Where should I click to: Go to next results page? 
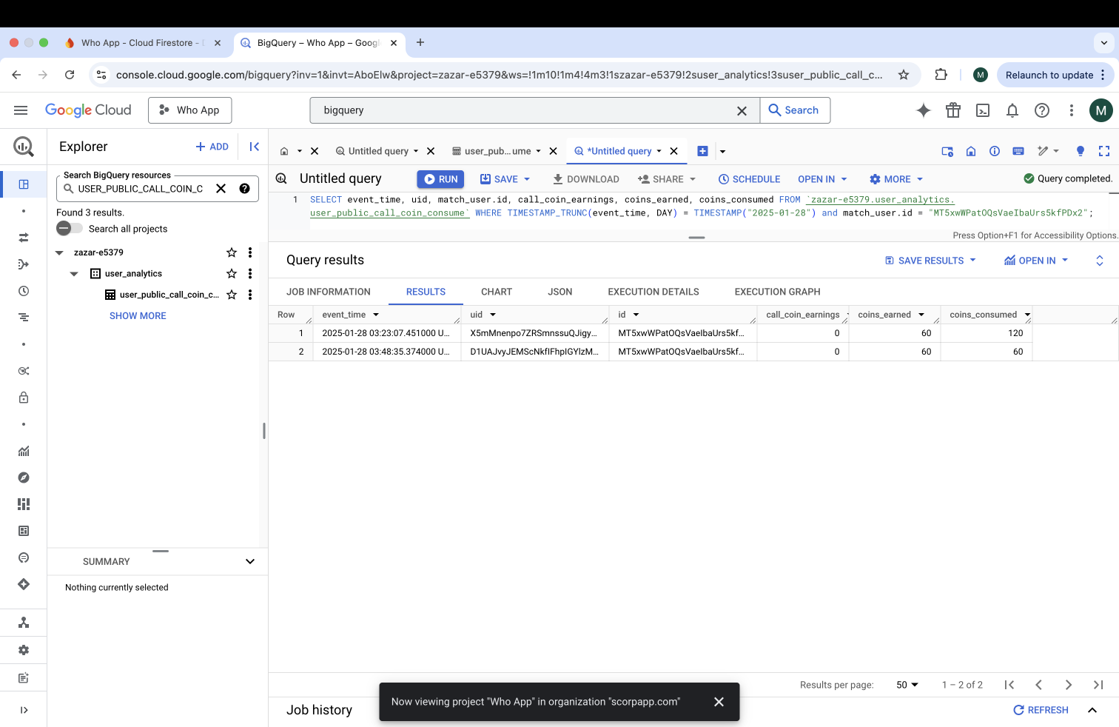[x=1068, y=685]
